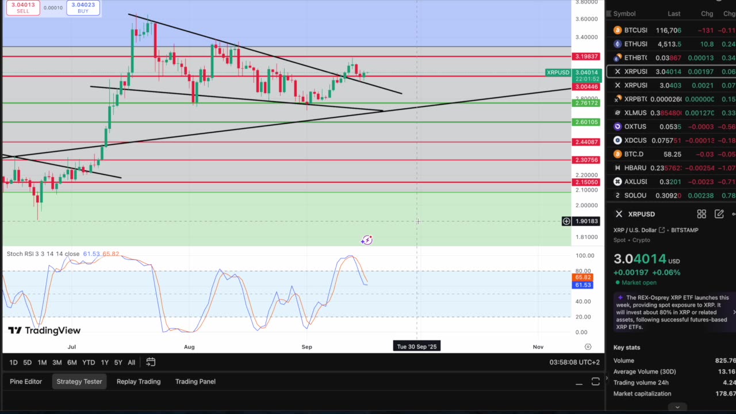Open chart settings gear on time axis
736x414 pixels.
(588, 347)
